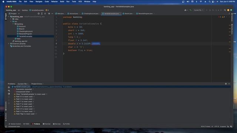Collapse the banking package
237x133 pixels.
click(13, 24)
